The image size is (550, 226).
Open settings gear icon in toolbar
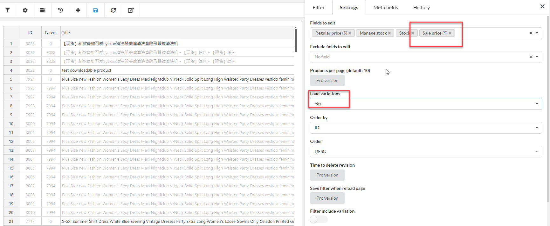25,10
